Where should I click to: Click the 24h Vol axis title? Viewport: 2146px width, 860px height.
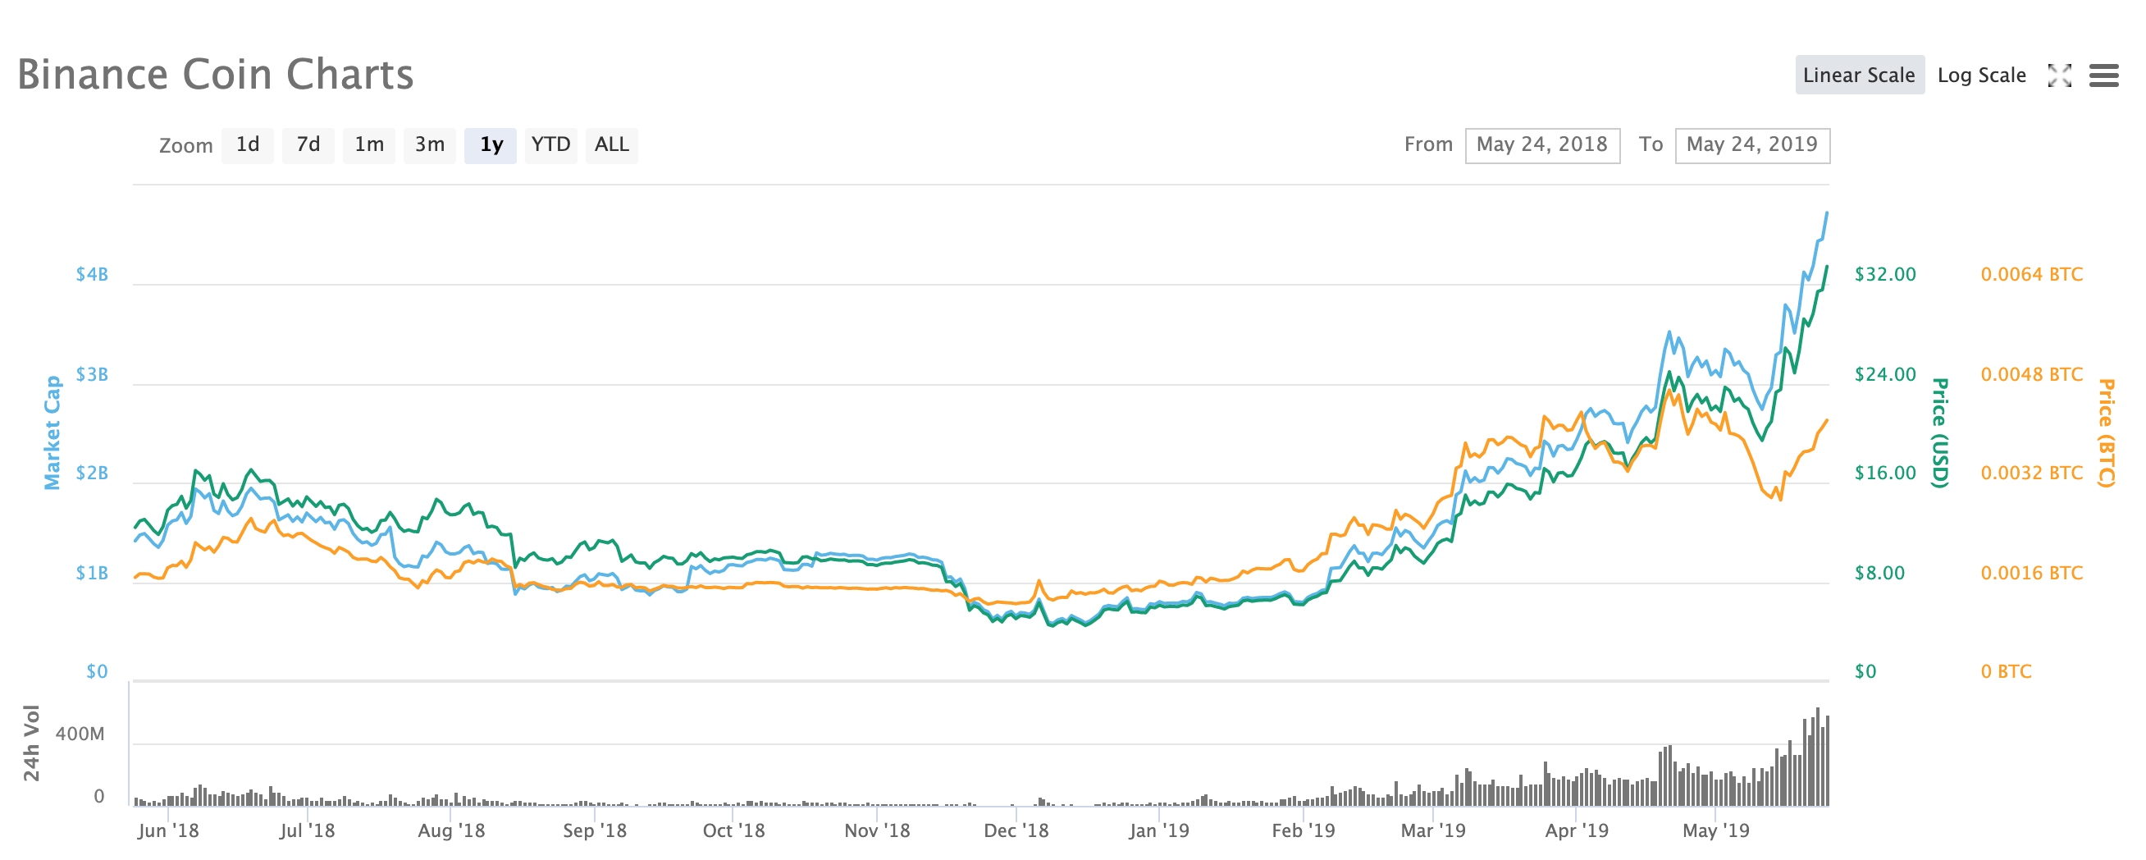click(32, 743)
